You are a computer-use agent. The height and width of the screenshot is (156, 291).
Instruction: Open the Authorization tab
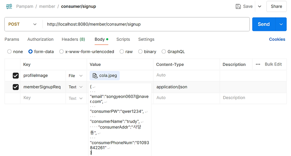click(x=40, y=39)
